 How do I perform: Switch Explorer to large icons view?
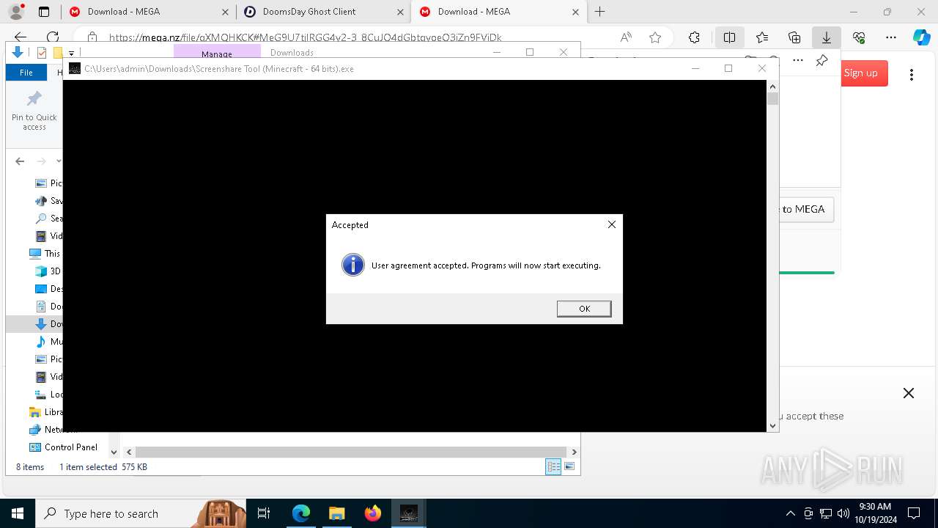pos(569,467)
